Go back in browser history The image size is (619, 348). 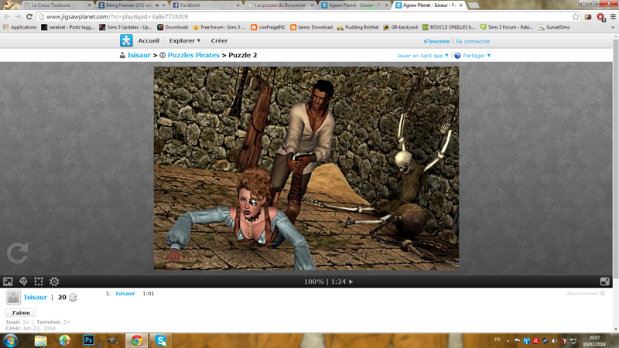[7, 16]
